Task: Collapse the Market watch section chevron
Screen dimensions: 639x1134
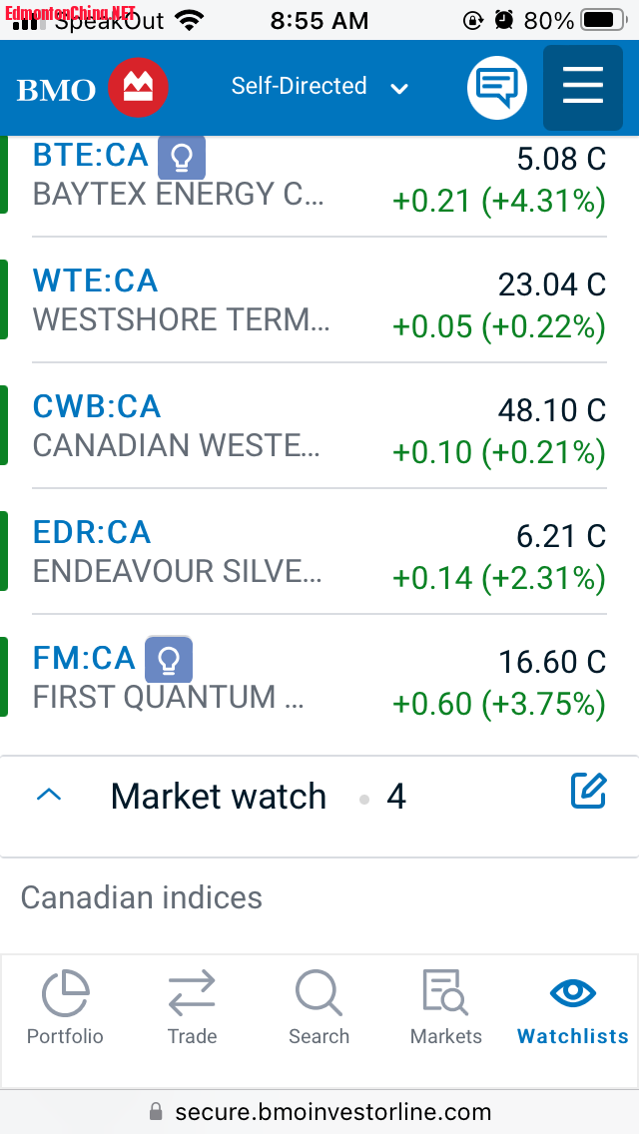Action: pos(49,796)
